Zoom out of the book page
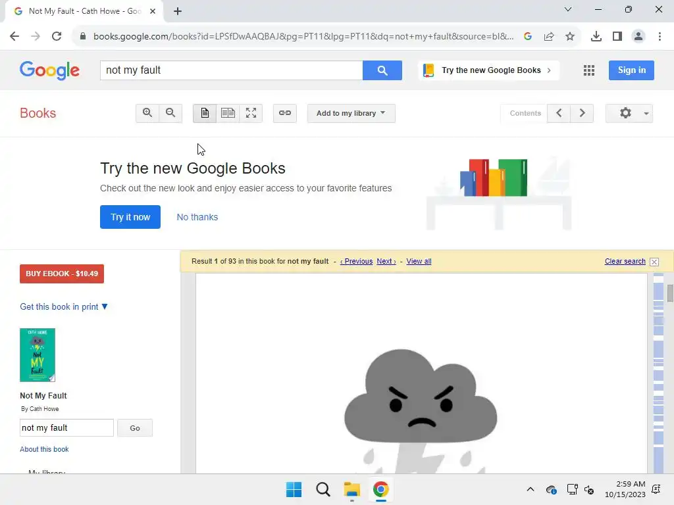 coord(170,113)
